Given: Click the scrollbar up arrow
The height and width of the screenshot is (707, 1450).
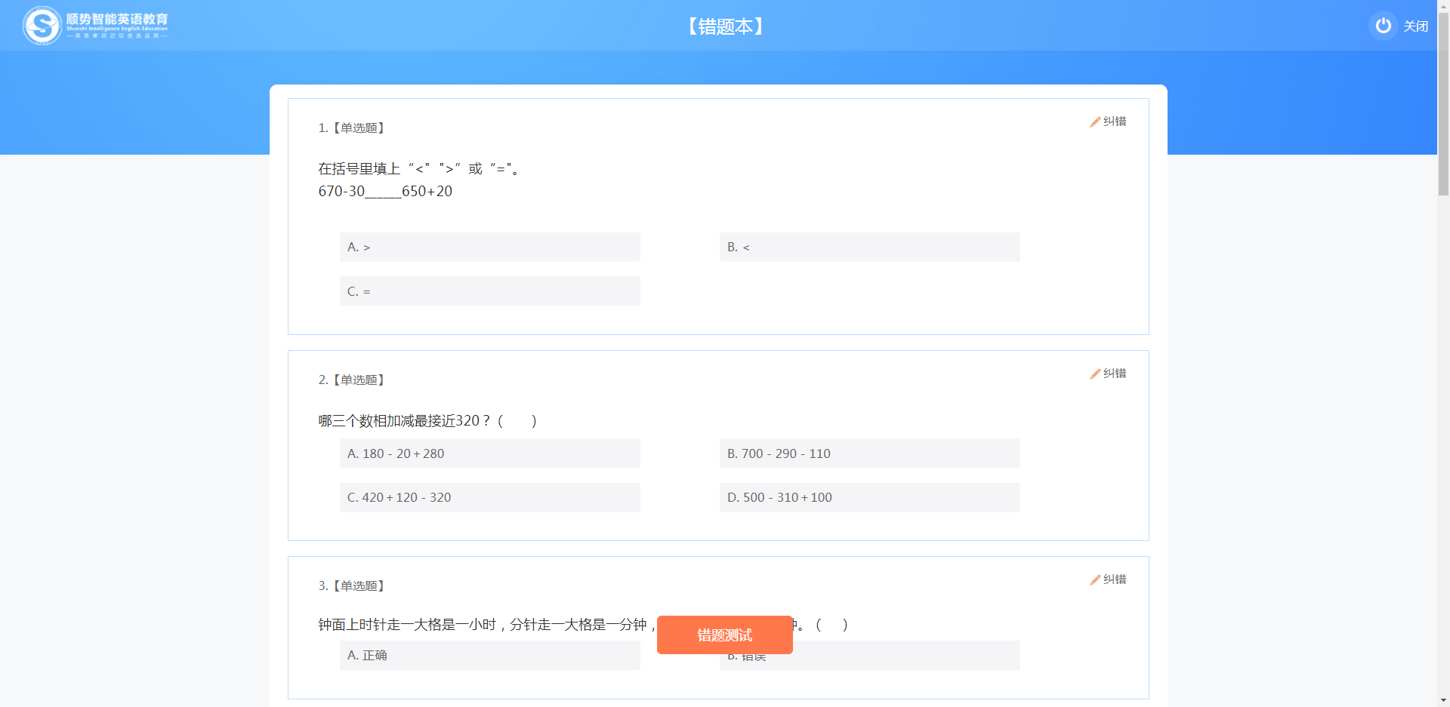Looking at the screenshot, I should [x=1443, y=5].
